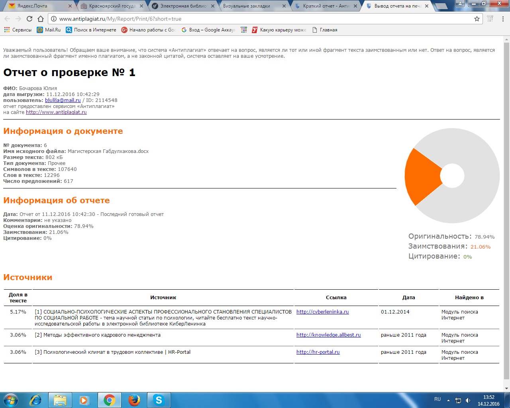The width and height of the screenshot is (510, 408).
Task: Reload the page with the refresh icon
Action: [x=29, y=19]
